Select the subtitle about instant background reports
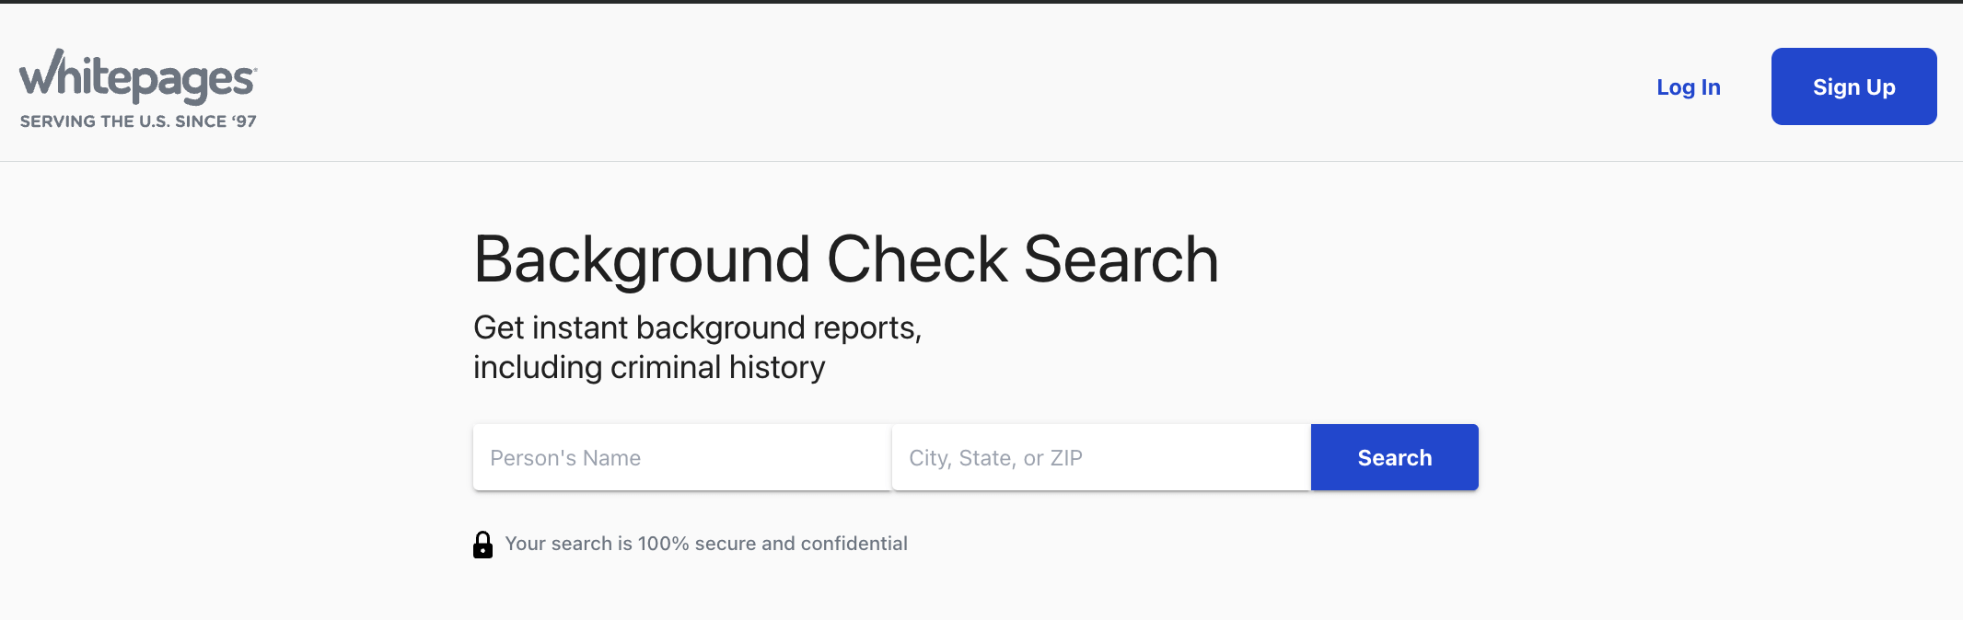 [698, 346]
